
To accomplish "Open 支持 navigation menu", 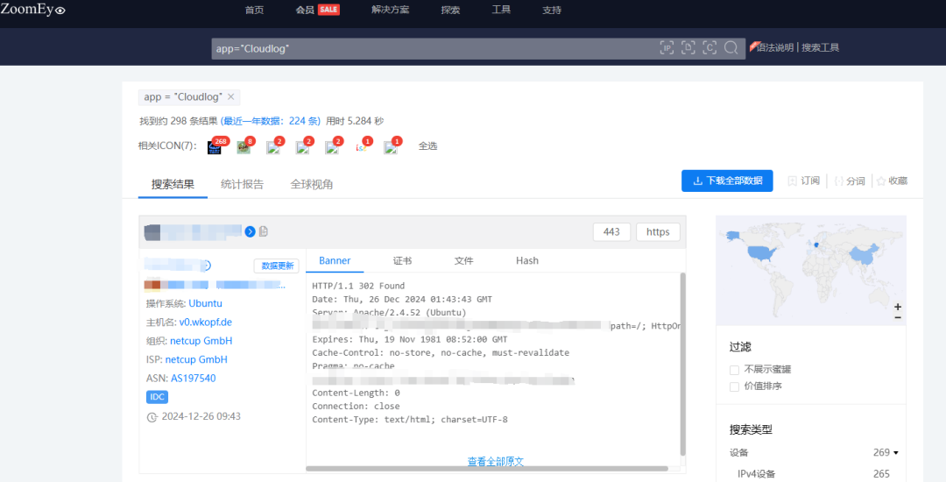I will coord(552,11).
